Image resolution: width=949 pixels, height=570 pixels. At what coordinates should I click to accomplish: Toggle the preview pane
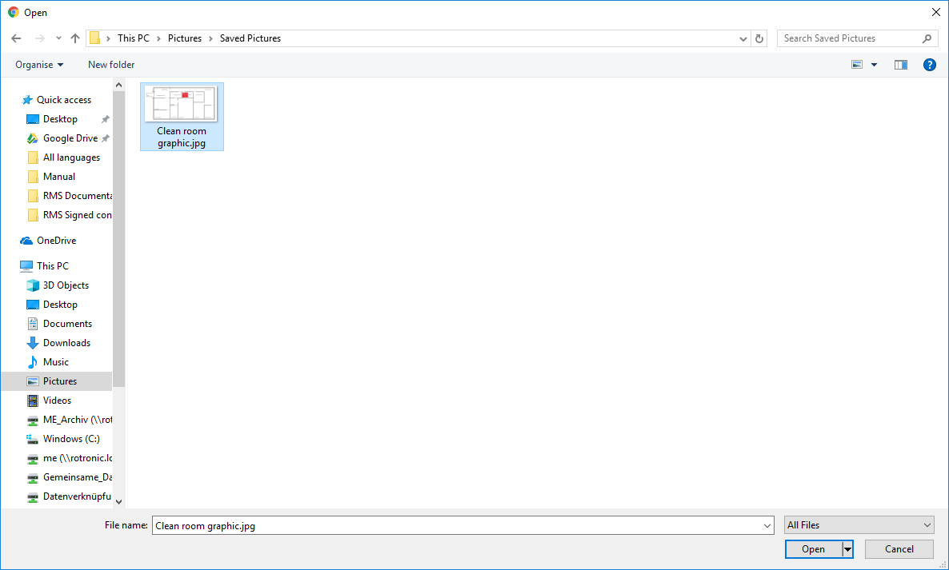900,65
